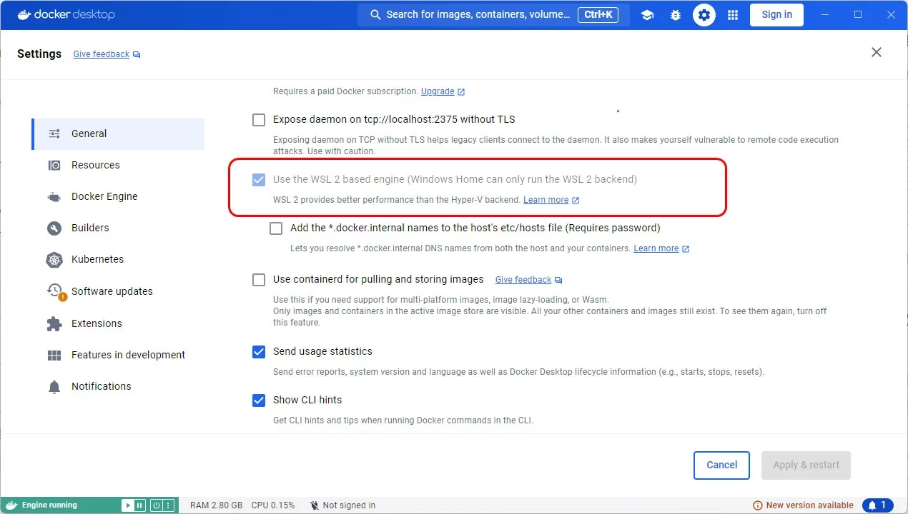Click the Extensions puzzle piece icon
The height and width of the screenshot is (514, 908).
coord(54,323)
